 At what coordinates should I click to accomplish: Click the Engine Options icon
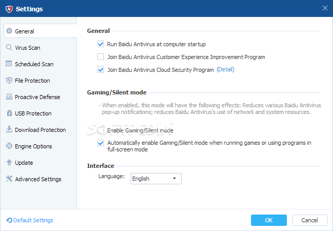tap(9, 146)
